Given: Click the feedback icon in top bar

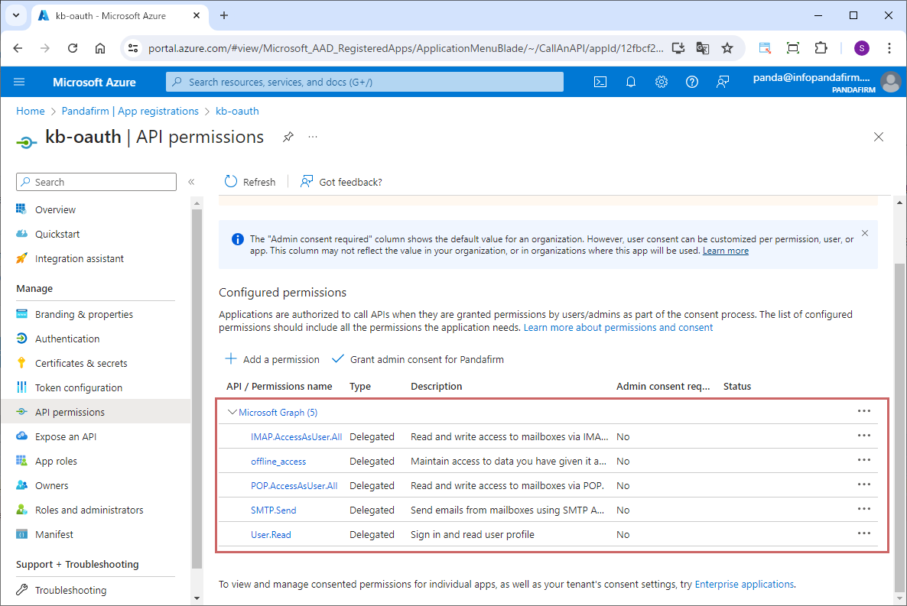Looking at the screenshot, I should 723,82.
